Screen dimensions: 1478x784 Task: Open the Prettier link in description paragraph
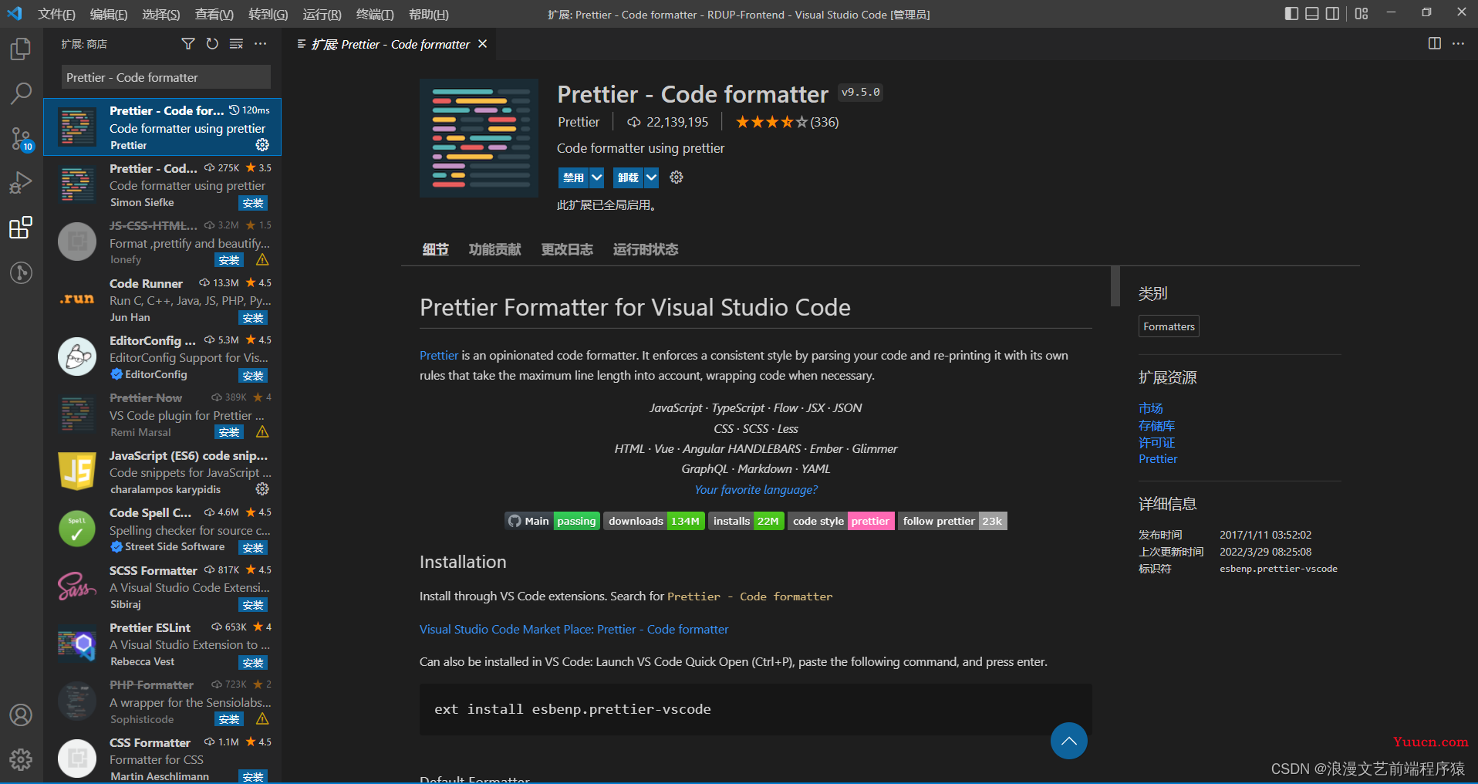pyautogui.click(x=439, y=355)
